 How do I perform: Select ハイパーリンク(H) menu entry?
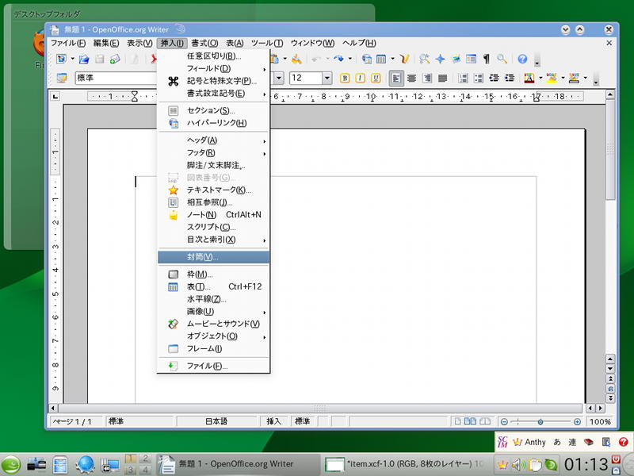pos(213,123)
